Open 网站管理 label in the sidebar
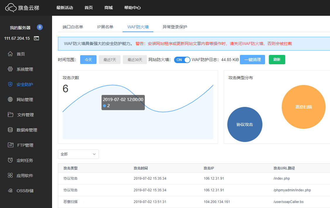The height and width of the screenshot is (208, 330). pos(25,100)
